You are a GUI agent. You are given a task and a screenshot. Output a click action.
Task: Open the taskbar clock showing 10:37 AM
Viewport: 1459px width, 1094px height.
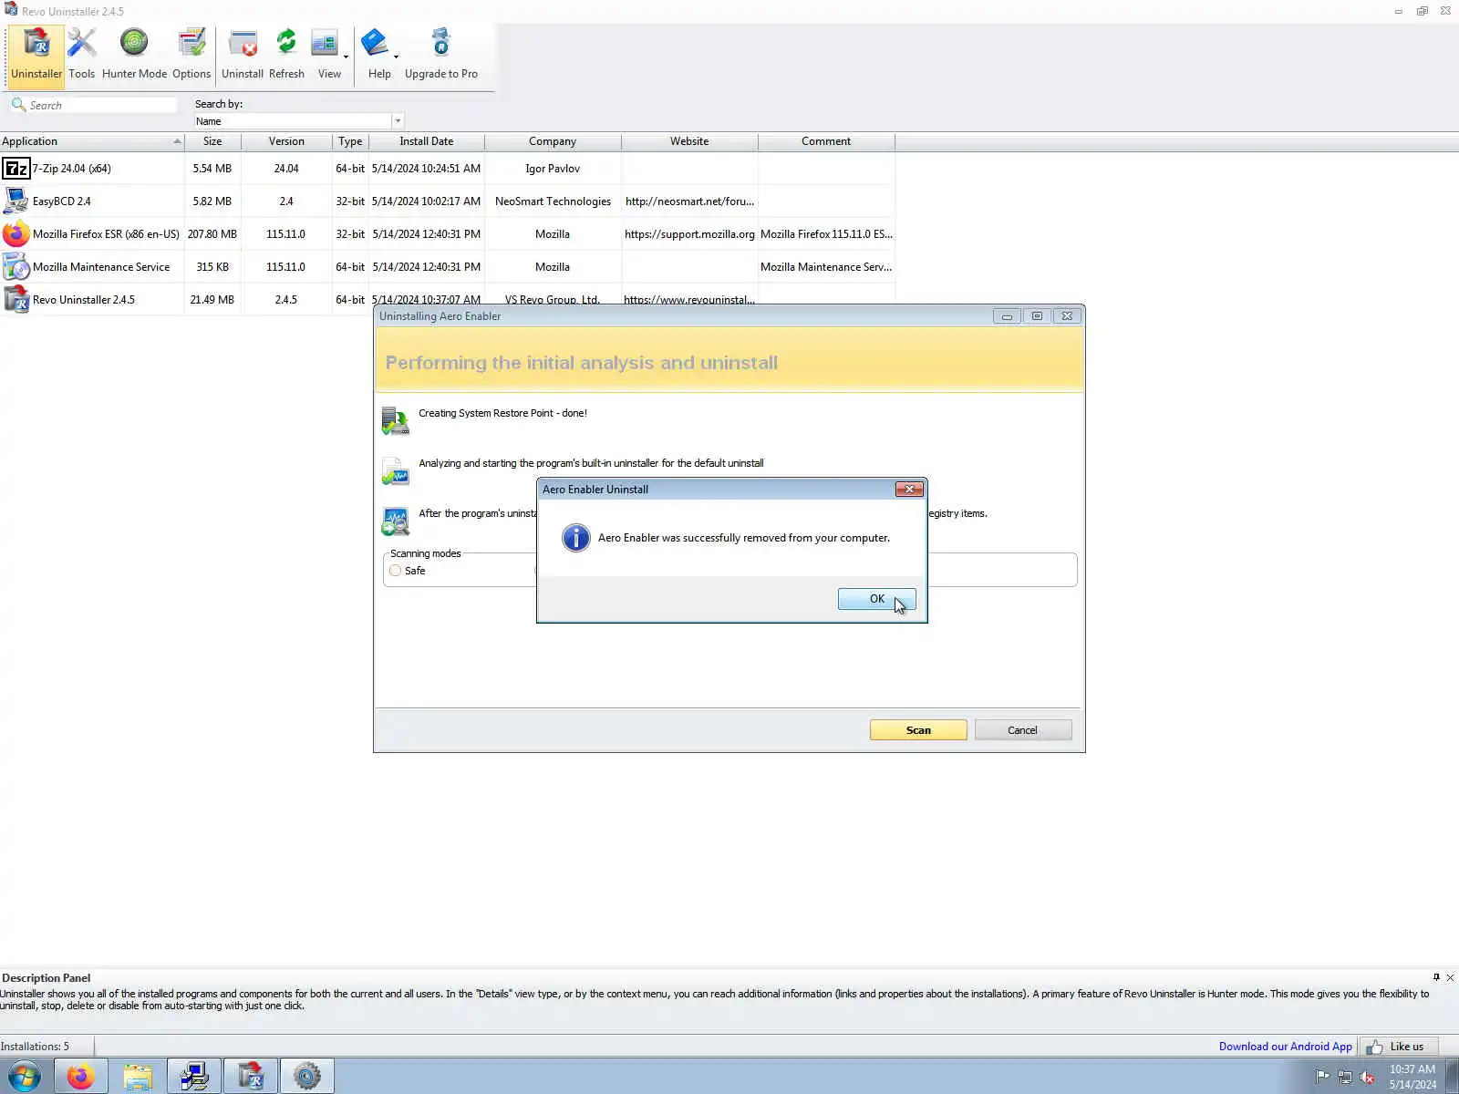tap(1412, 1077)
